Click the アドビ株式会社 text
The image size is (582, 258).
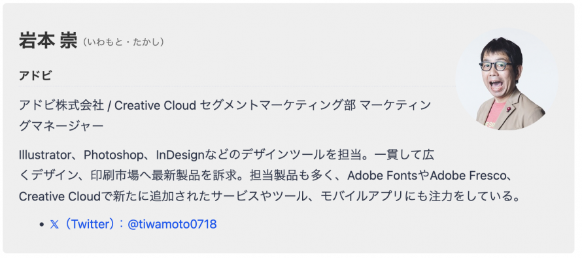click(x=61, y=106)
